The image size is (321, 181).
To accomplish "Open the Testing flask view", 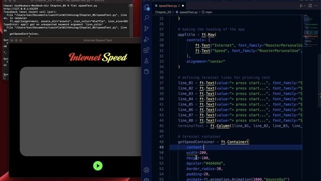I will [146, 61].
